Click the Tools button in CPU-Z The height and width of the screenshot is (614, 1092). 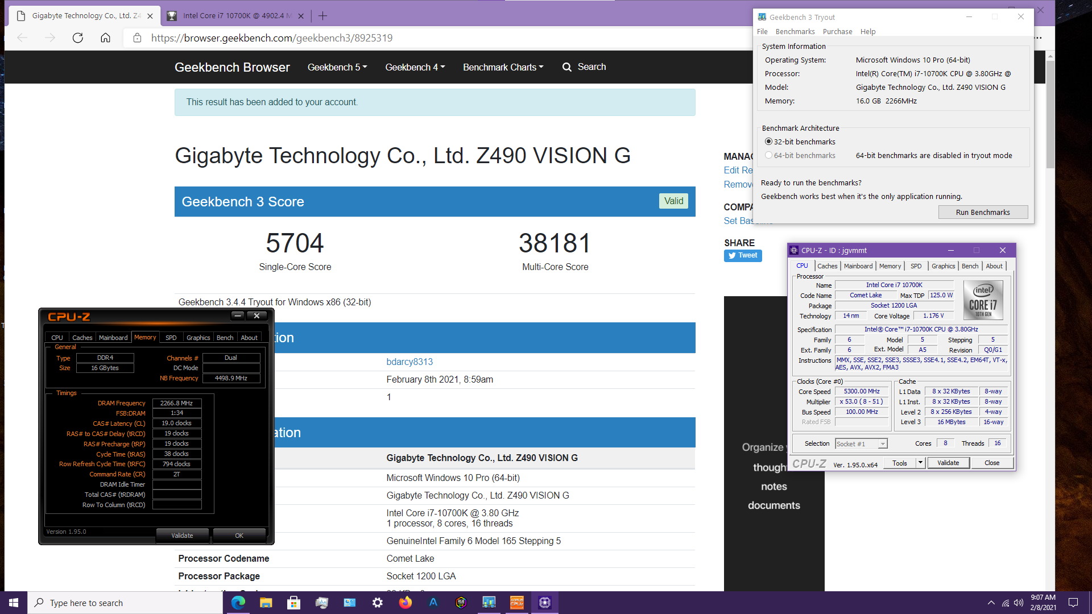point(899,463)
